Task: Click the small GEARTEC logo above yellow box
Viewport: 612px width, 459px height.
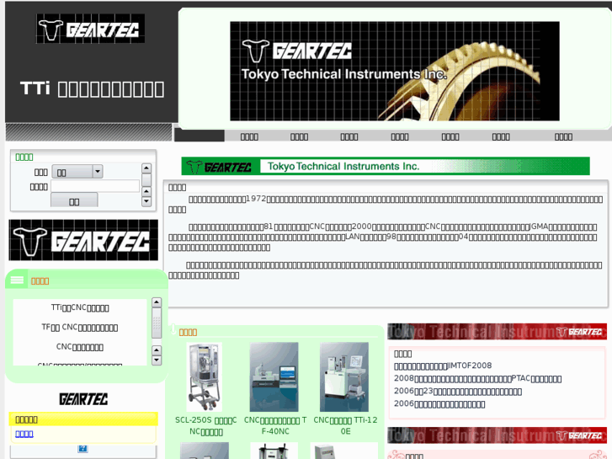Action: click(x=83, y=399)
